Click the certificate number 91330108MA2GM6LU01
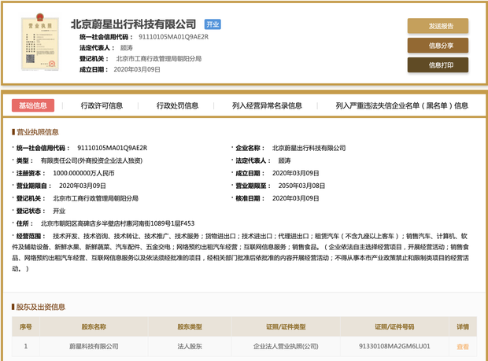The width and height of the screenshot is (488, 361). coord(394,346)
